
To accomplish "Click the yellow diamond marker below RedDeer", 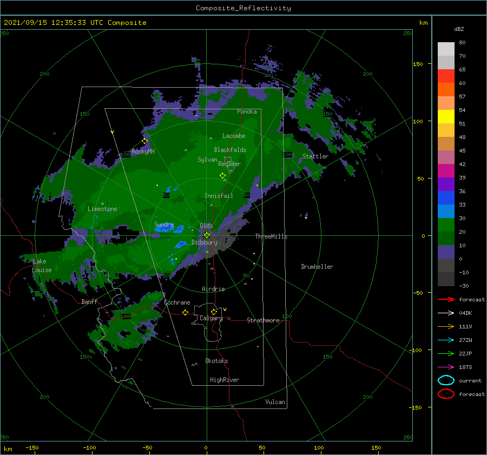I will coord(223,175).
